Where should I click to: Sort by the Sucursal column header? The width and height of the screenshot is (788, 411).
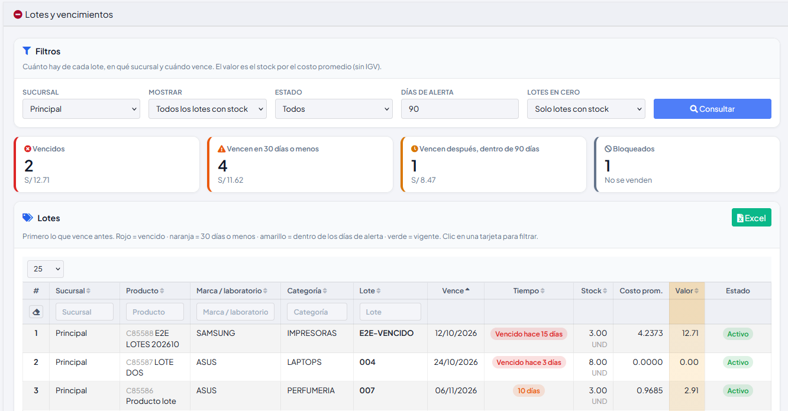(x=85, y=291)
